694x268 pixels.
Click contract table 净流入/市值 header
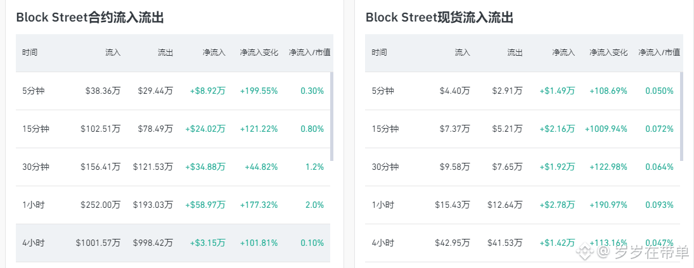click(x=310, y=53)
